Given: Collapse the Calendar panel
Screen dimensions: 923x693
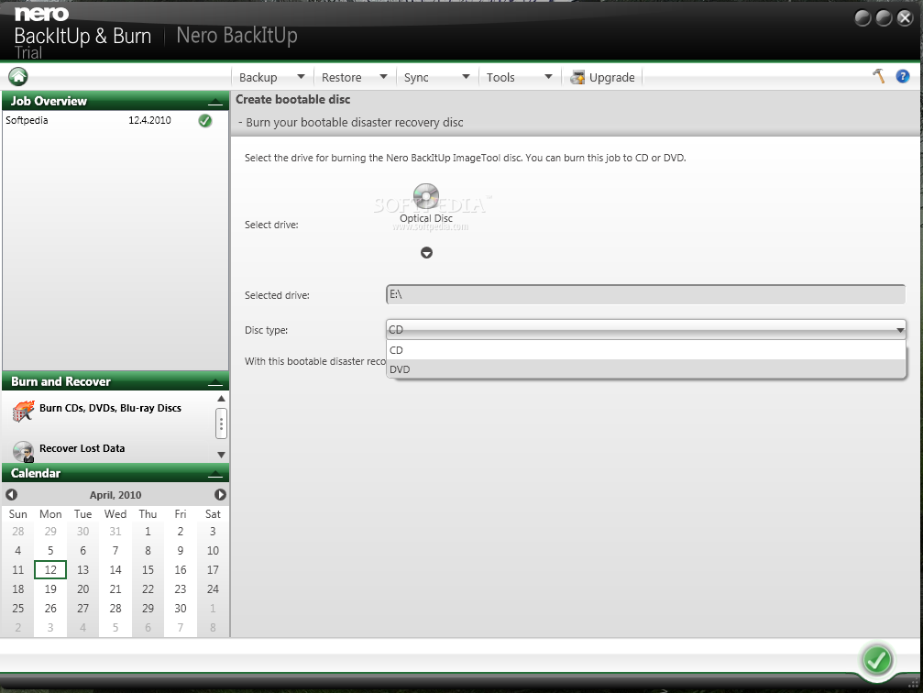Looking at the screenshot, I should tap(215, 474).
